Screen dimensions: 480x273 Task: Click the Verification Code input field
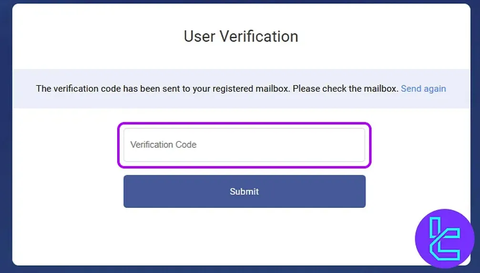coord(244,145)
